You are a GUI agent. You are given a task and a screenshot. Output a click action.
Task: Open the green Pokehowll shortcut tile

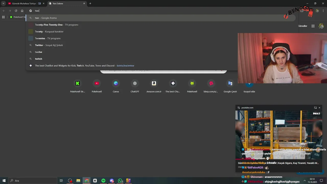(x=192, y=86)
